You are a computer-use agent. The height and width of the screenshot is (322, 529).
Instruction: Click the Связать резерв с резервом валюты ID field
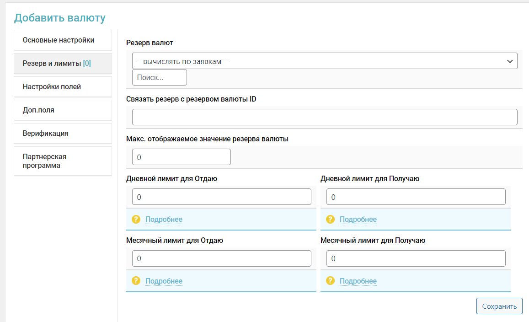coord(325,117)
